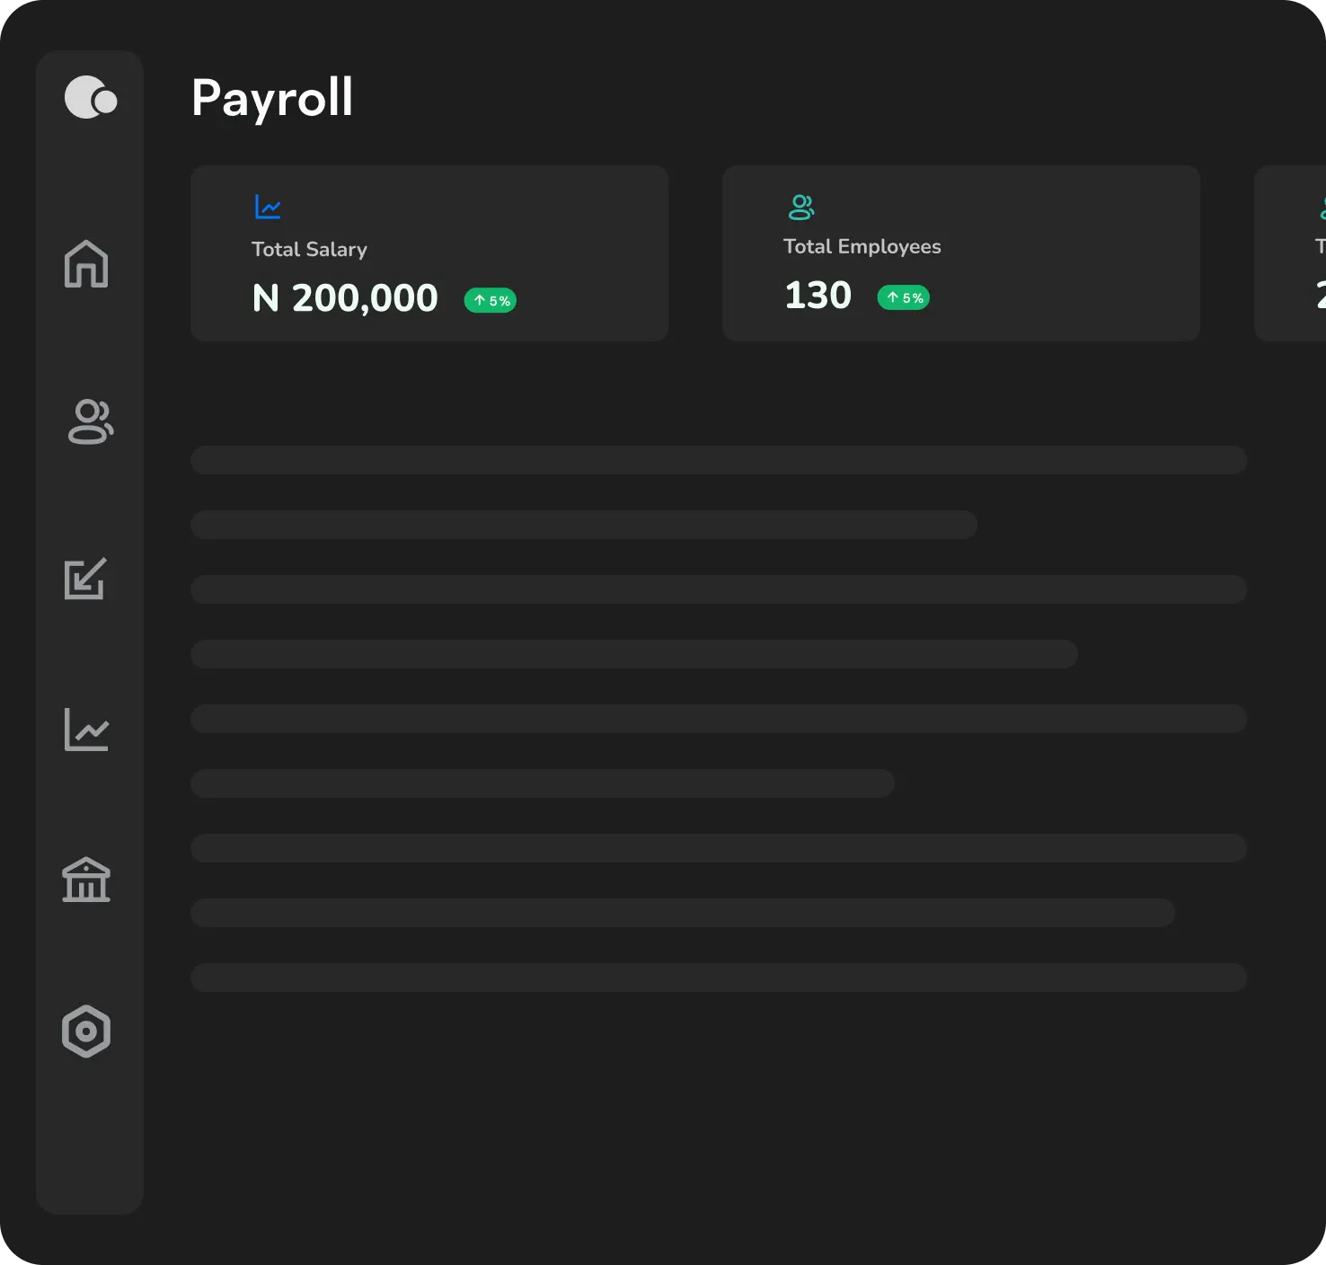Open the Home page from the sidebar

(86, 264)
